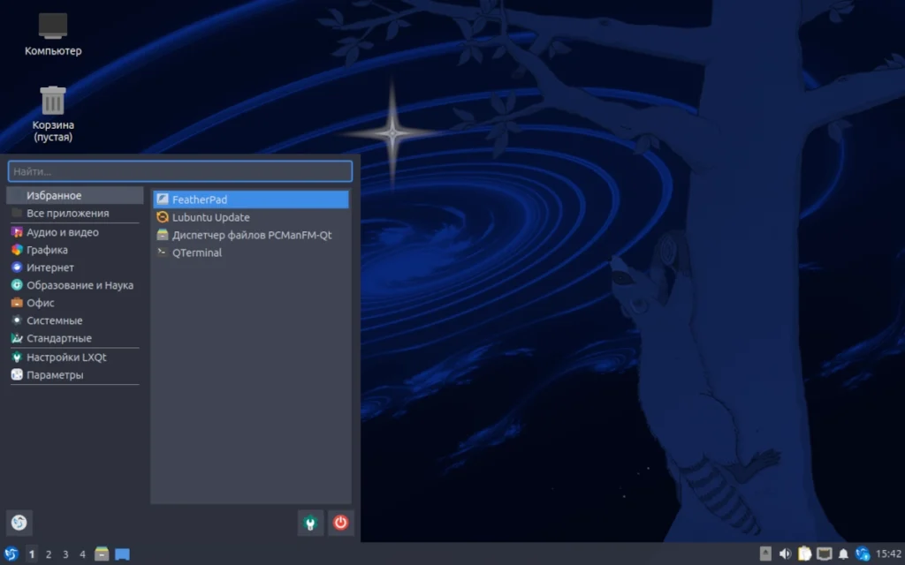
Task: Open the Образование и Наука category
Action: tap(75, 285)
